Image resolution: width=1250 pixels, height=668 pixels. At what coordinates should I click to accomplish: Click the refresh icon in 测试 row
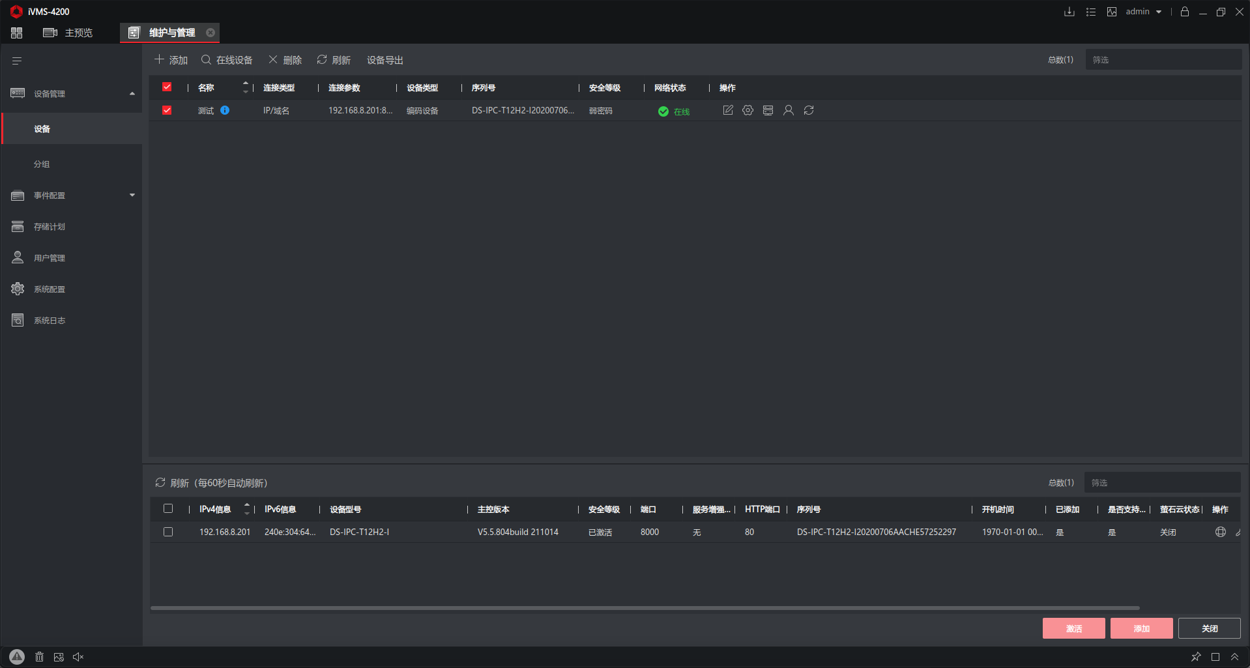[809, 110]
